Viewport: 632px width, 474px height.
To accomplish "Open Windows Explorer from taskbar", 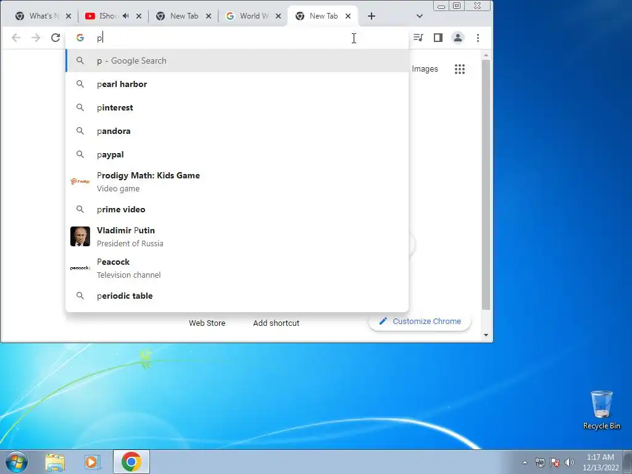I will pyautogui.click(x=55, y=462).
